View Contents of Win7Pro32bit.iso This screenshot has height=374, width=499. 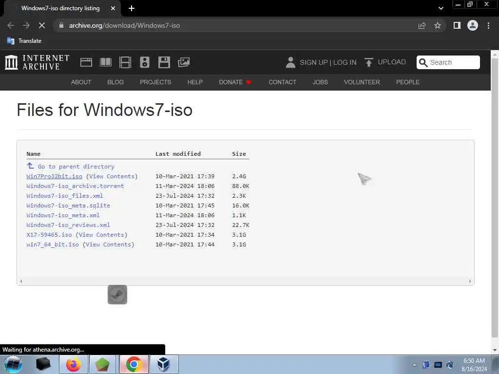pos(112,176)
